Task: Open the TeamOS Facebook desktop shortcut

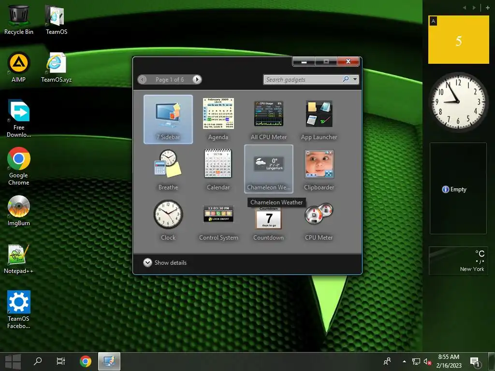Action: [19, 310]
